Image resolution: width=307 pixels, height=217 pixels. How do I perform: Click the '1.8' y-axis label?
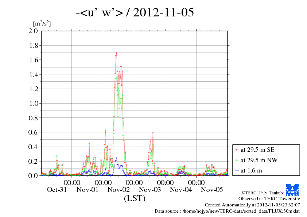[34, 46]
